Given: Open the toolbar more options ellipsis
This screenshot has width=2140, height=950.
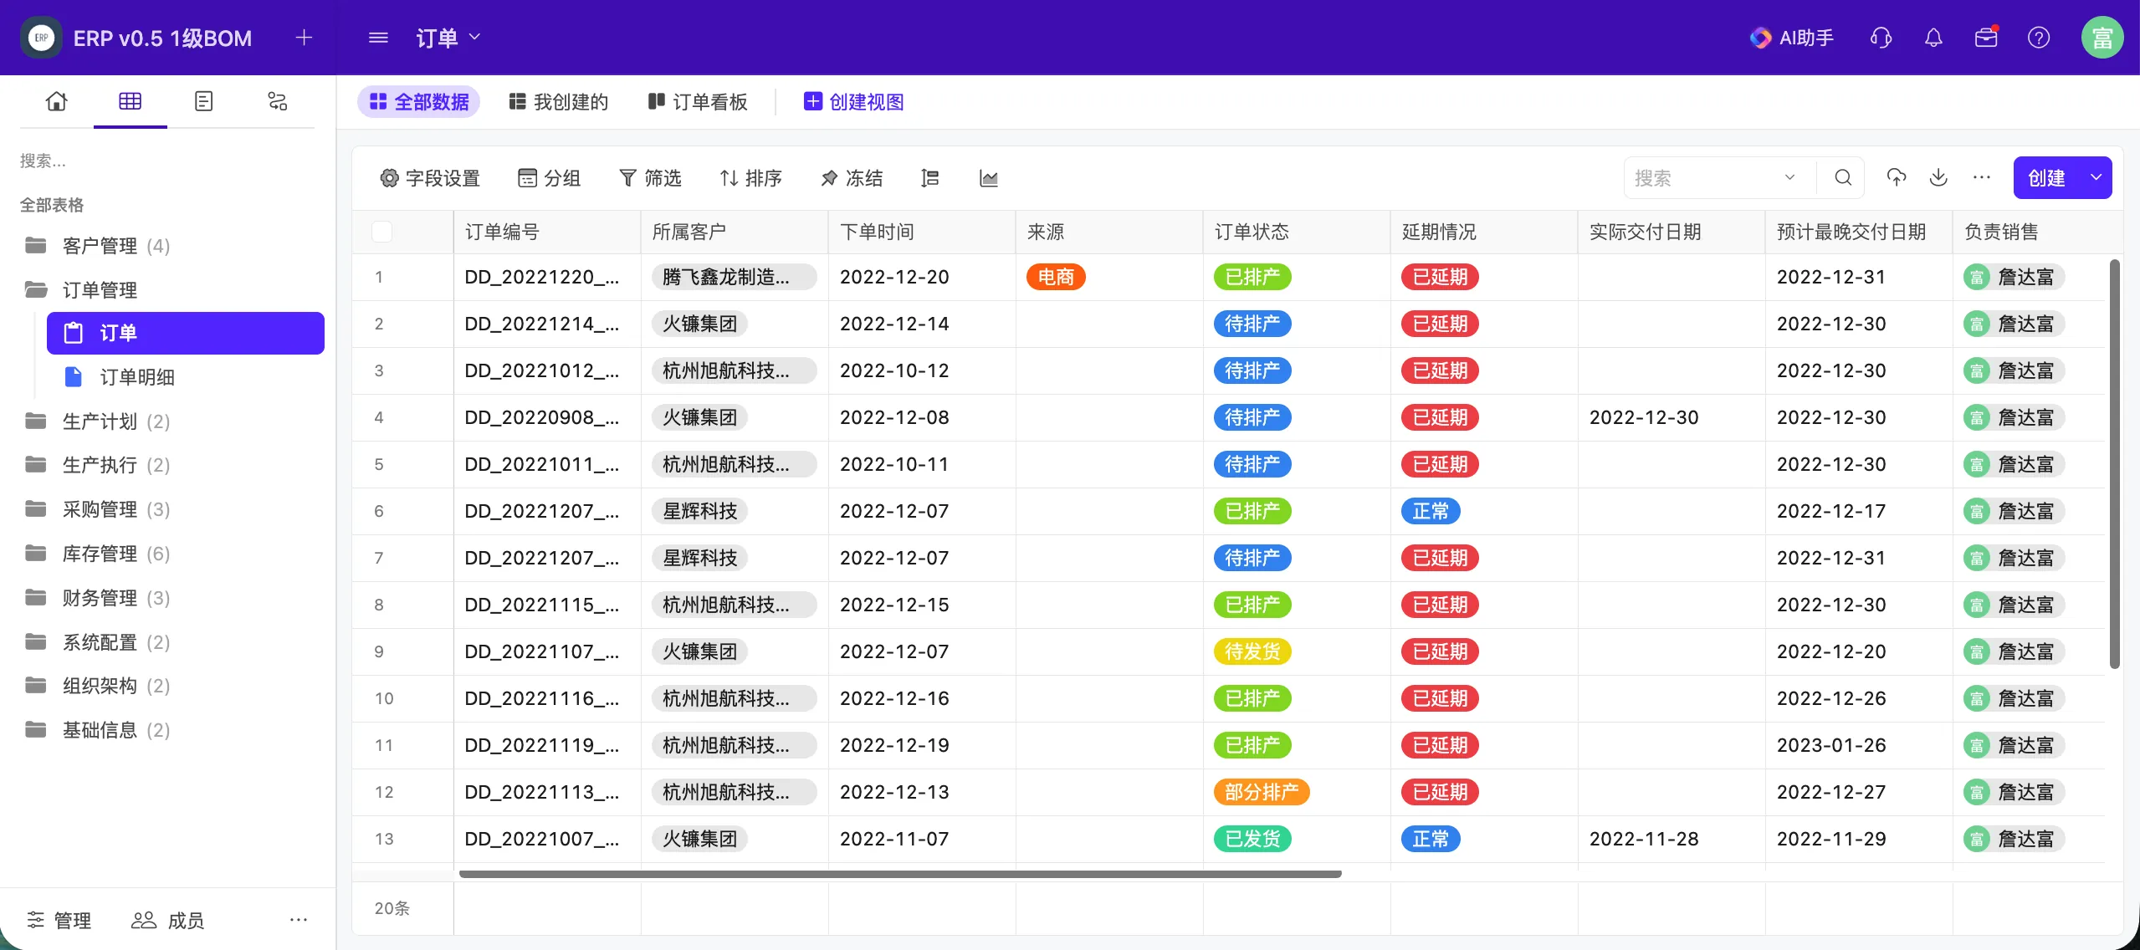Looking at the screenshot, I should click(1982, 178).
